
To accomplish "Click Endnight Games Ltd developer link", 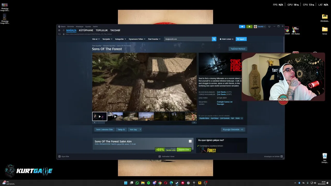I will (224, 102).
